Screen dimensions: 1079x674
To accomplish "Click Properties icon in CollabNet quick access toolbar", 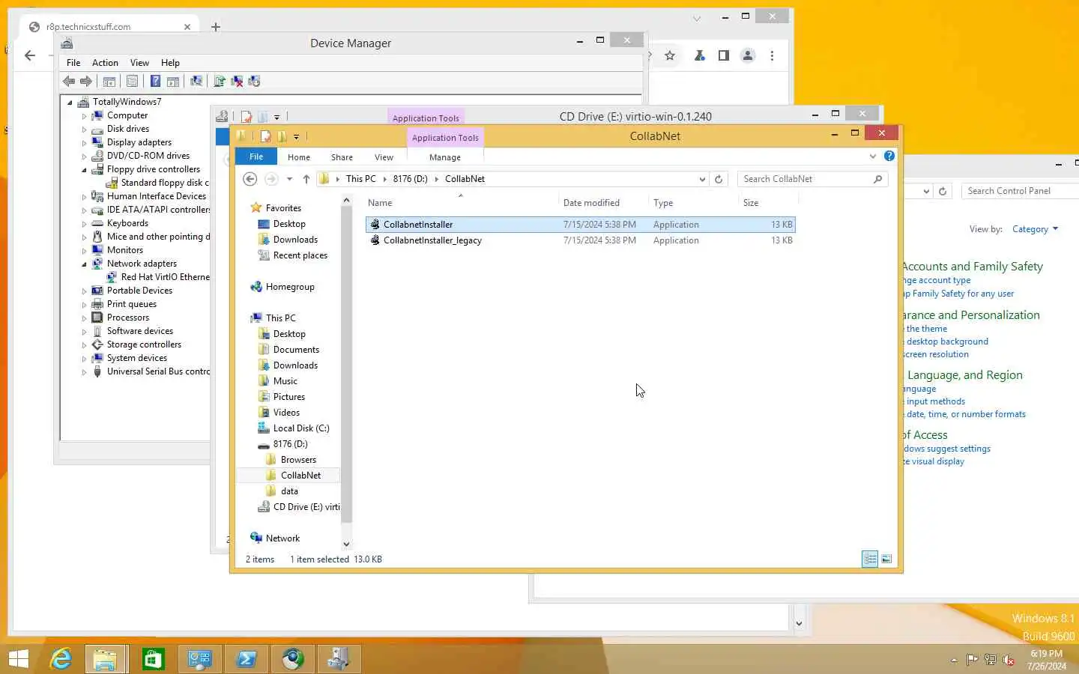I will [265, 136].
